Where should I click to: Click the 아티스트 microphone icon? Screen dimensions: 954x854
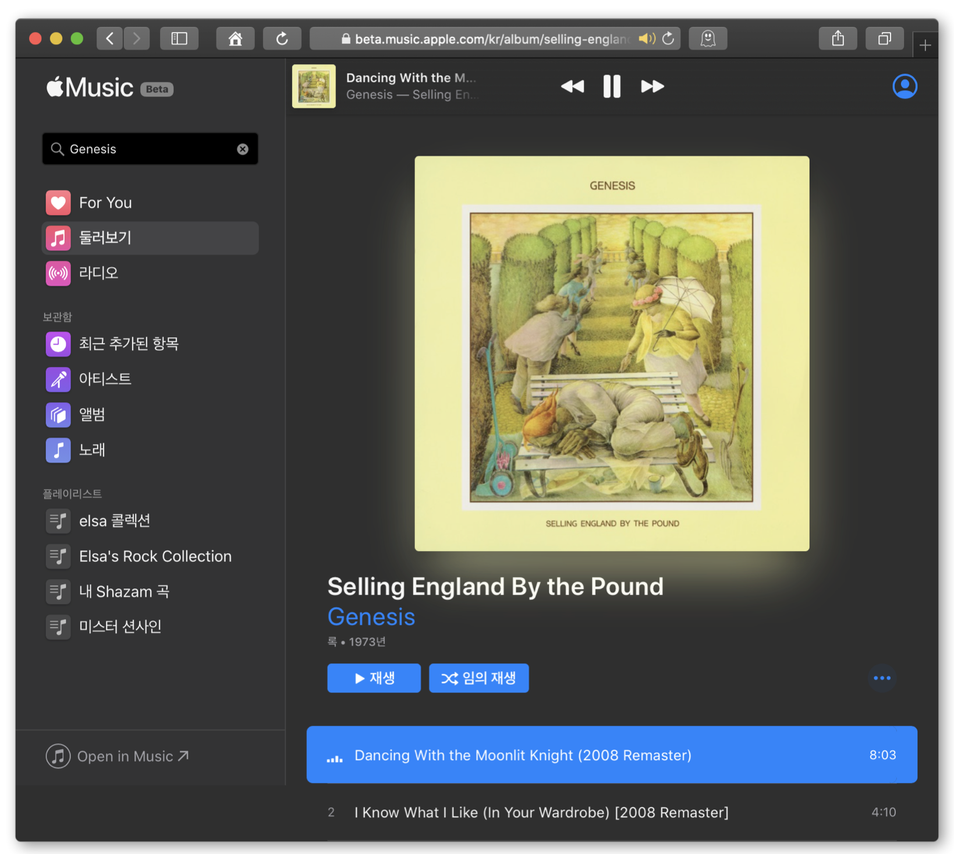pos(58,379)
